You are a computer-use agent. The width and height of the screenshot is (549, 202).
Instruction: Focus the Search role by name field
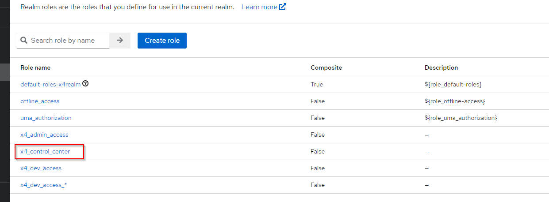coord(69,41)
